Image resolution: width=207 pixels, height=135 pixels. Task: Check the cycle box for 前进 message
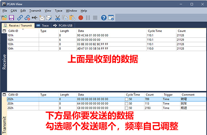pos(127,108)
